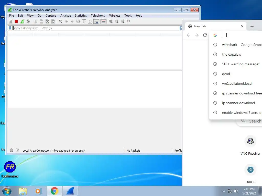Screen dimensions: 262x196
Task: Open the File menu in Wireshark
Action: coord(12,16)
